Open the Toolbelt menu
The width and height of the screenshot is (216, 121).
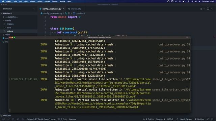pyautogui.click(x=55, y=1)
